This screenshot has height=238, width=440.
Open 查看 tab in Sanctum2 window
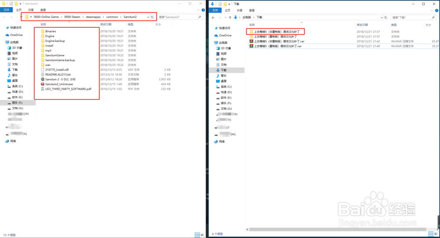43,10
